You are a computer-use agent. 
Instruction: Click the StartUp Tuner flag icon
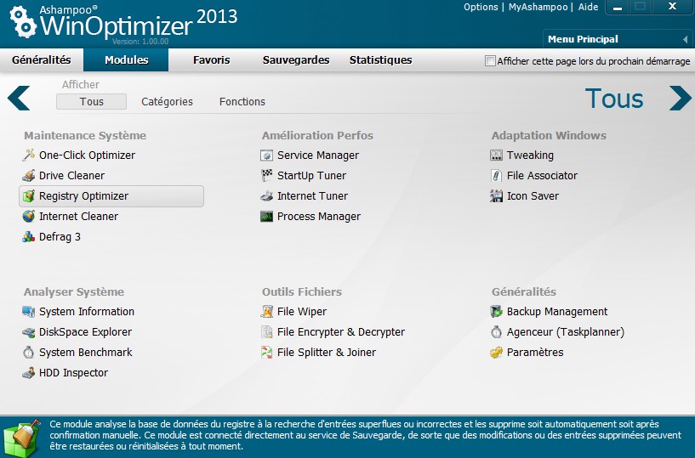[266, 175]
